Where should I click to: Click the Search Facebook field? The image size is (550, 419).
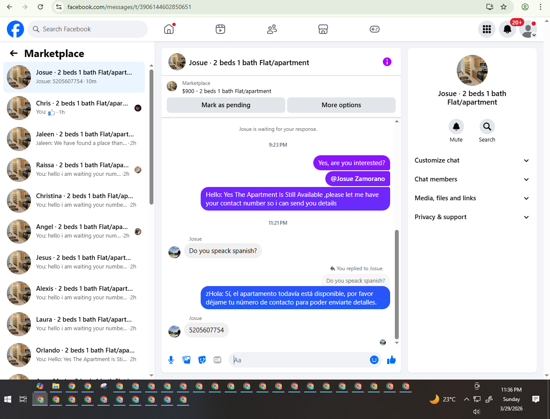[x=88, y=29]
